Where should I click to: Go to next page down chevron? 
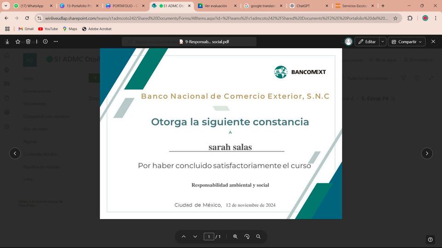pyautogui.click(x=195, y=237)
